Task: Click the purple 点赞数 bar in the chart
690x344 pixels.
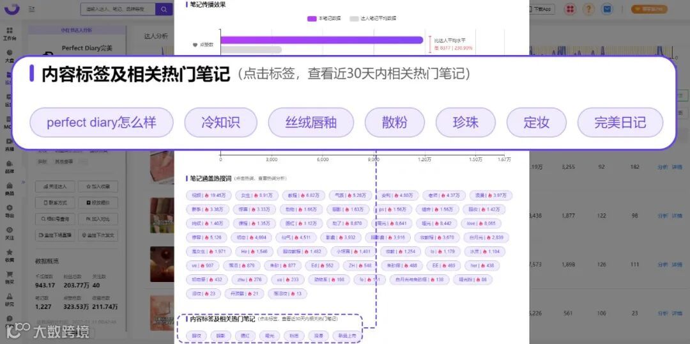Action: point(321,40)
